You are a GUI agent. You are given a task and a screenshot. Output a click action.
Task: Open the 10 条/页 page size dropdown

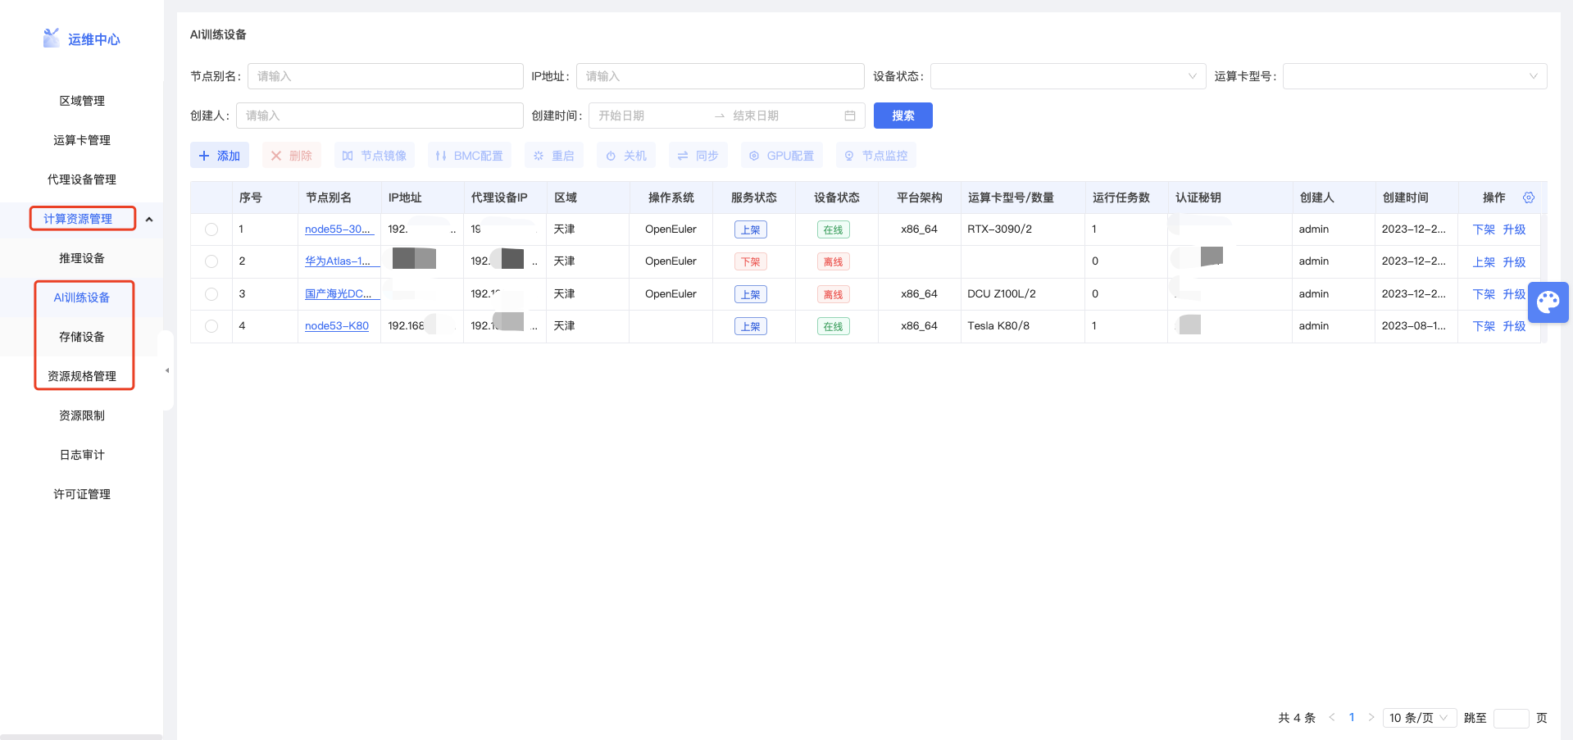1420,718
